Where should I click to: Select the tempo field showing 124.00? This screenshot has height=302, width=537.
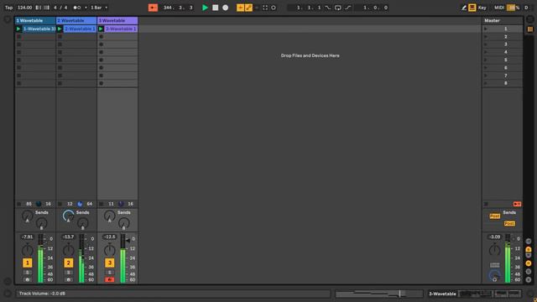coord(24,8)
